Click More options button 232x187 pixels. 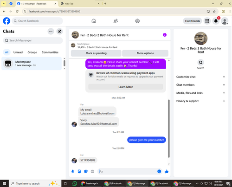tap(145, 53)
